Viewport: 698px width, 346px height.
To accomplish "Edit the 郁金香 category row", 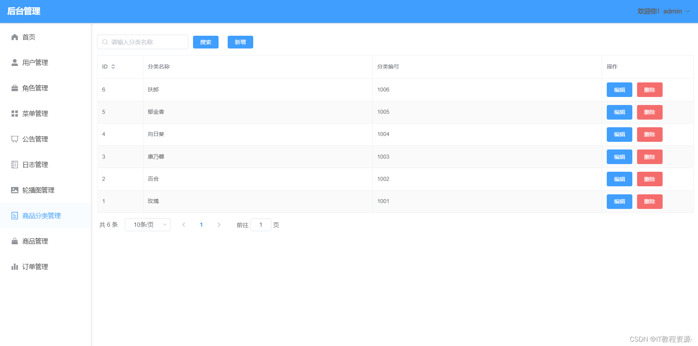I will pyautogui.click(x=620, y=112).
